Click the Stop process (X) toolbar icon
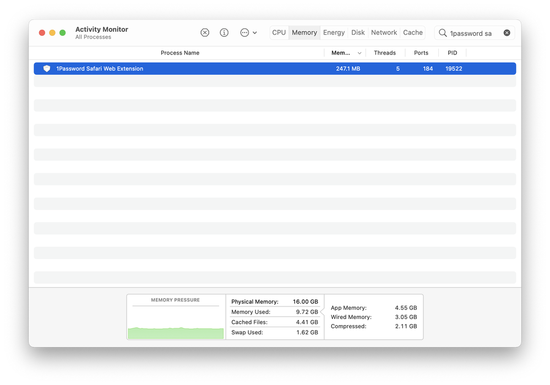Screen dimensions: 550x385 coord(205,32)
